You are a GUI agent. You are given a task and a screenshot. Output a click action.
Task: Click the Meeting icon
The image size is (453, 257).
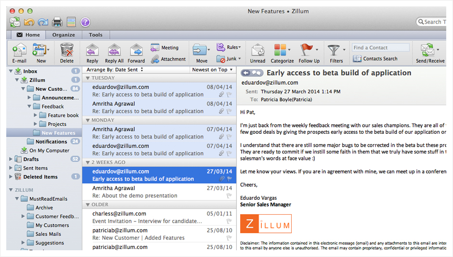click(155, 47)
